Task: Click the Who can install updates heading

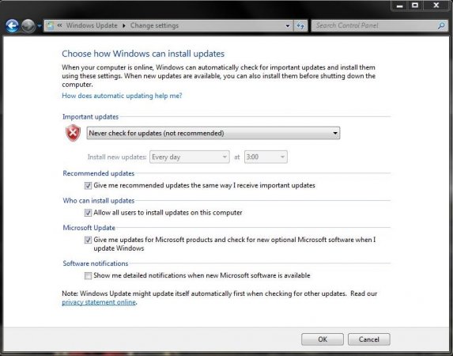Action: click(99, 201)
